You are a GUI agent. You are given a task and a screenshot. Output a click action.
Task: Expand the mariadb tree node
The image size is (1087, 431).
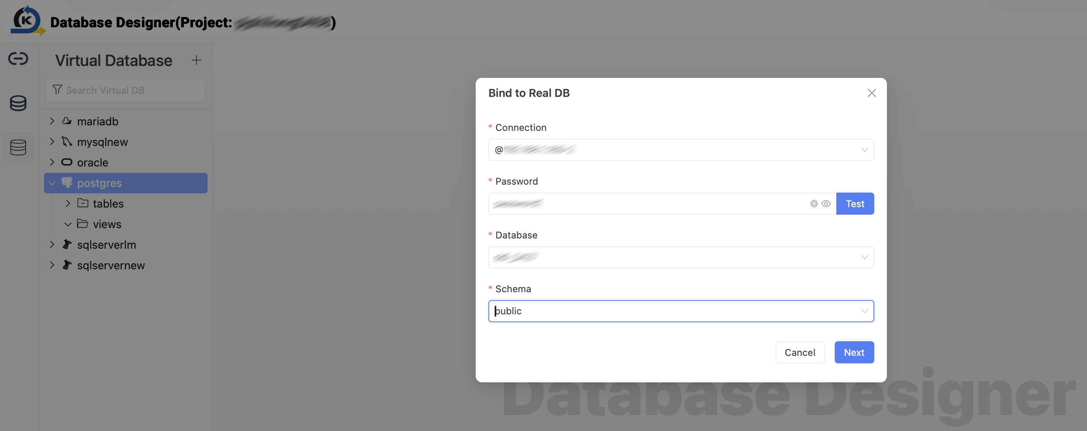click(52, 121)
